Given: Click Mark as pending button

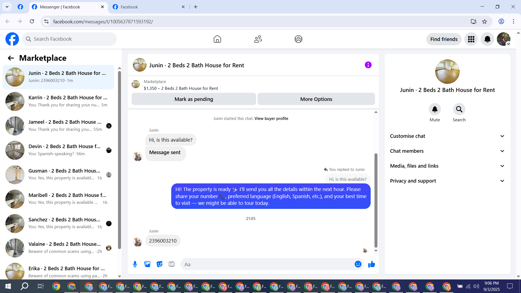Looking at the screenshot, I should [194, 99].
